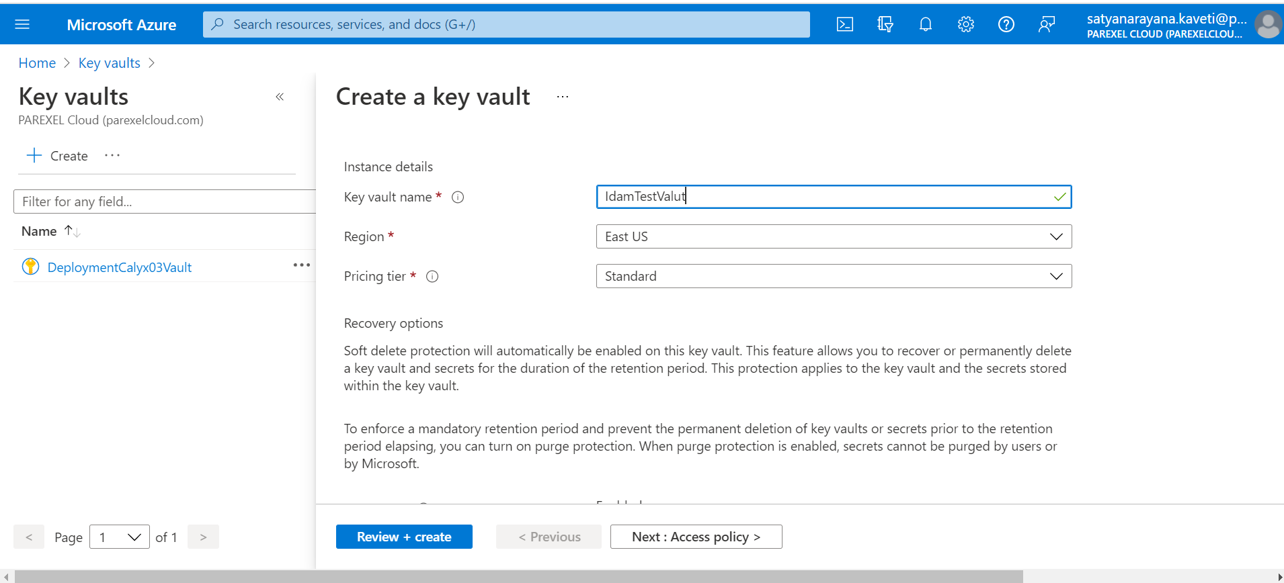Open Cloud Shell from the top bar

844,25
